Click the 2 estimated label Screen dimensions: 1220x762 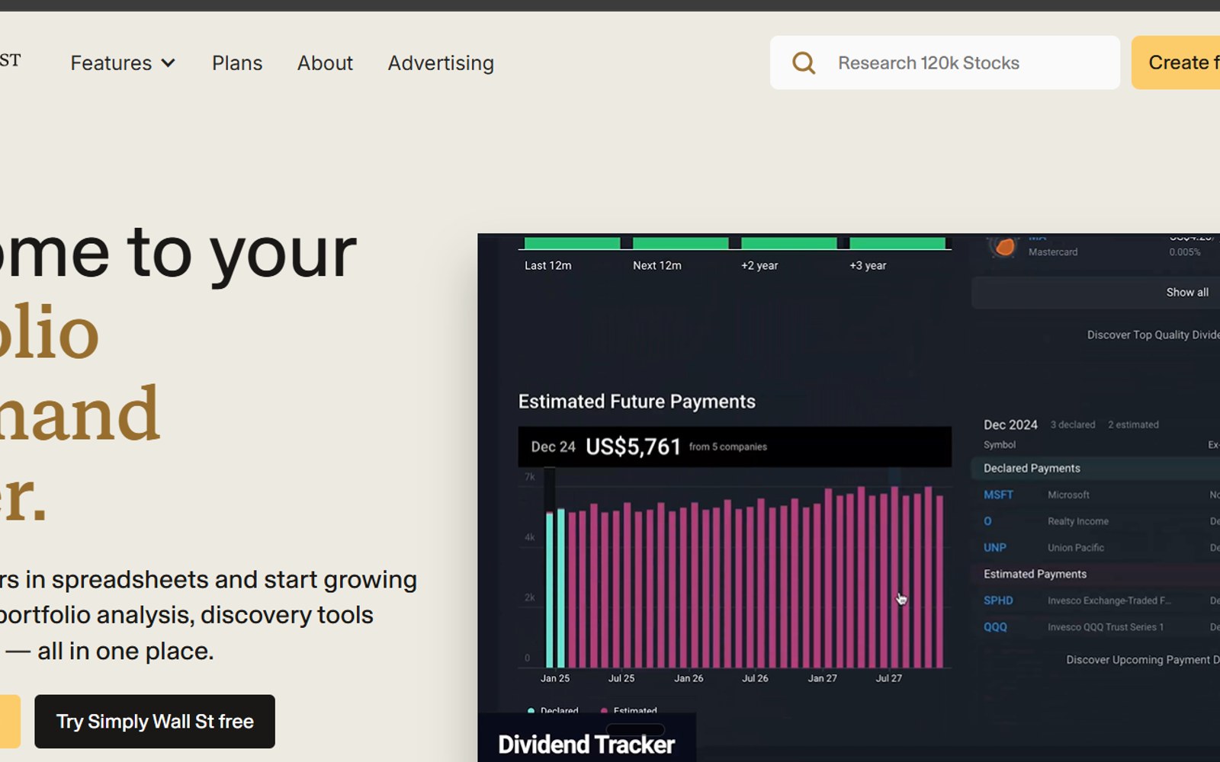pyautogui.click(x=1133, y=424)
